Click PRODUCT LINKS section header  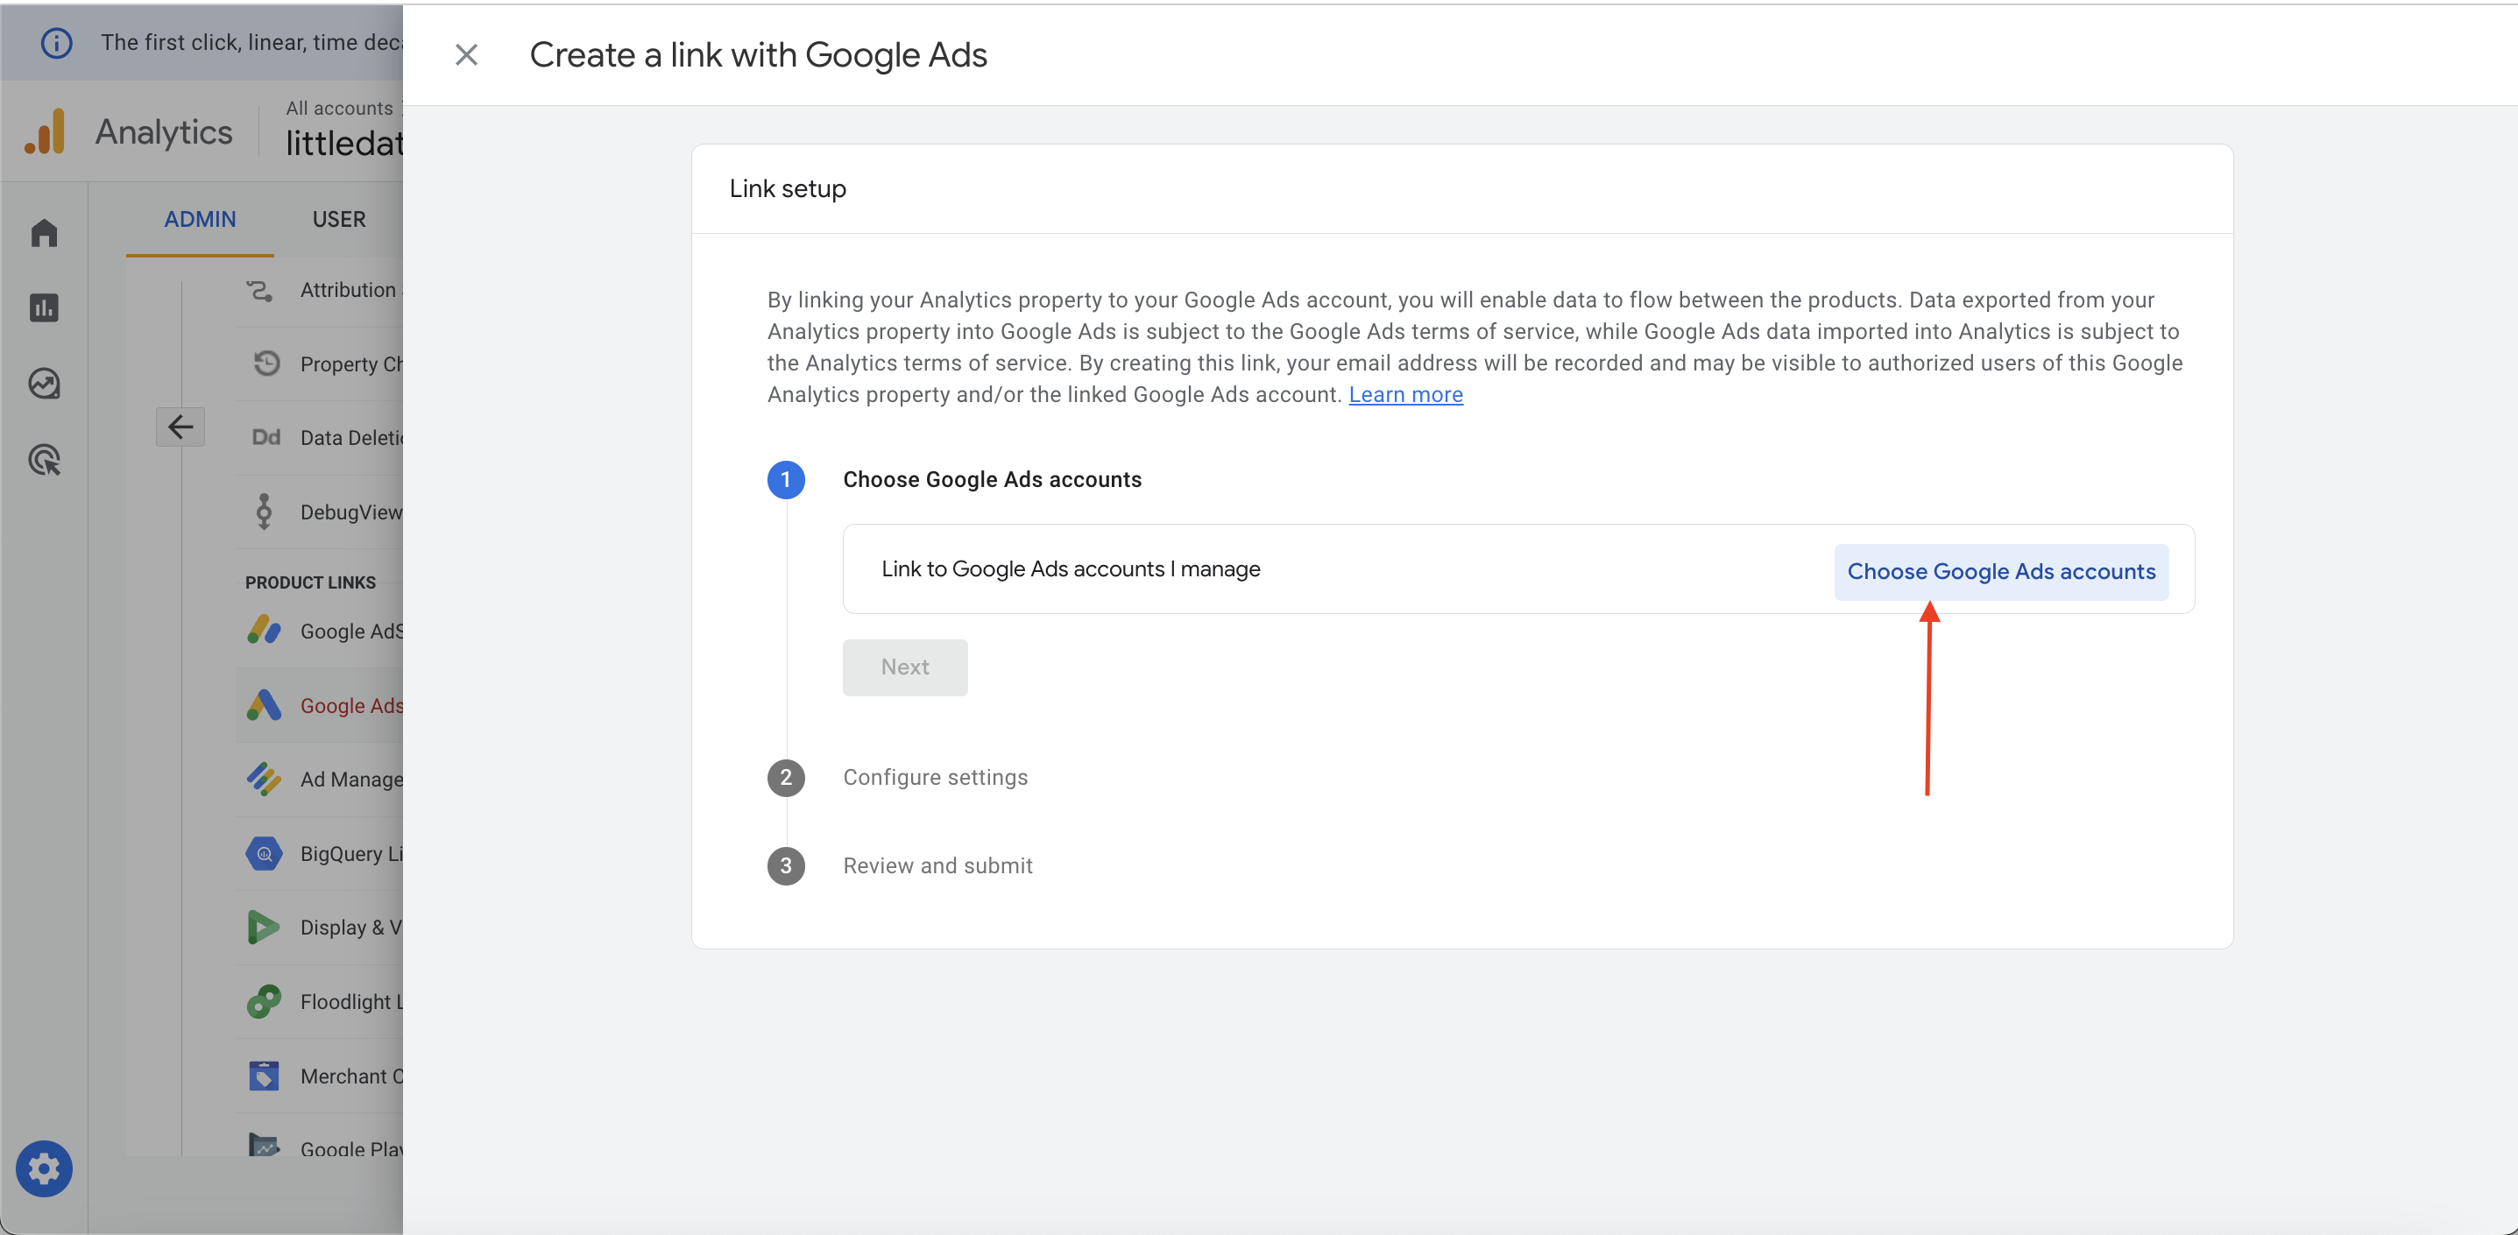point(310,582)
